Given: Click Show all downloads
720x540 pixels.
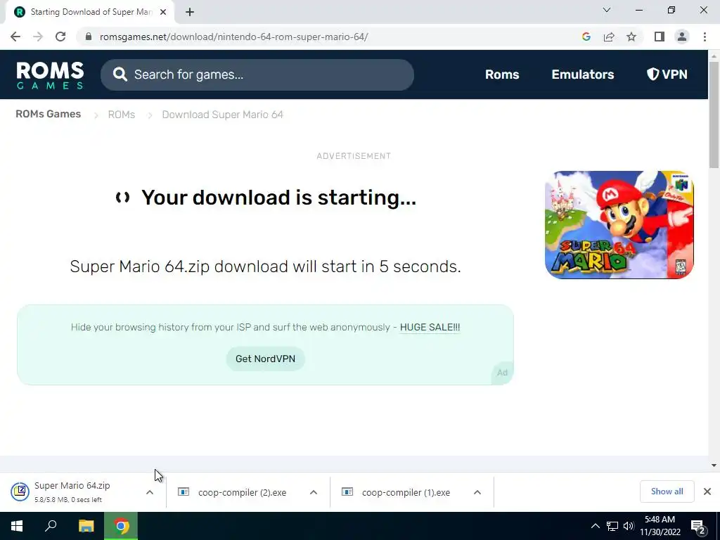Looking at the screenshot, I should pos(667,491).
